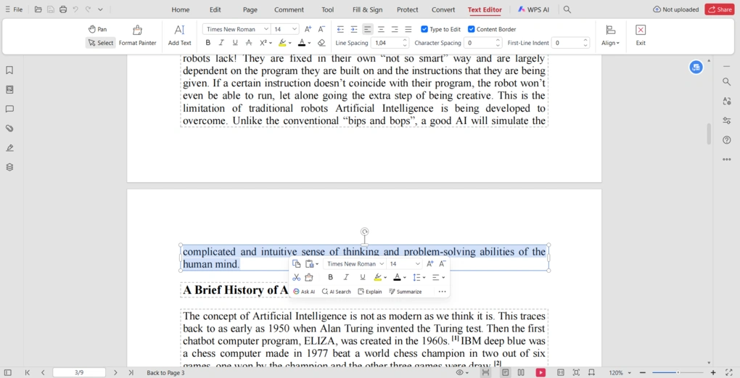Viewport: 740px width, 378px height.
Task: Click the Print icon in quick toolbar
Action: (x=63, y=9)
